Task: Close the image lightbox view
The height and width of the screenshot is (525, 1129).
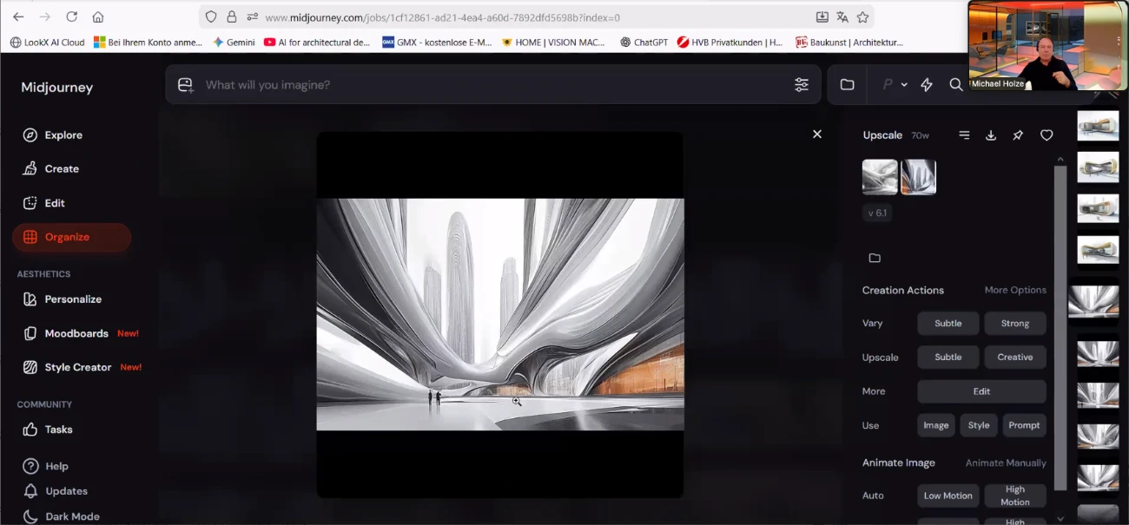Action: (x=816, y=135)
